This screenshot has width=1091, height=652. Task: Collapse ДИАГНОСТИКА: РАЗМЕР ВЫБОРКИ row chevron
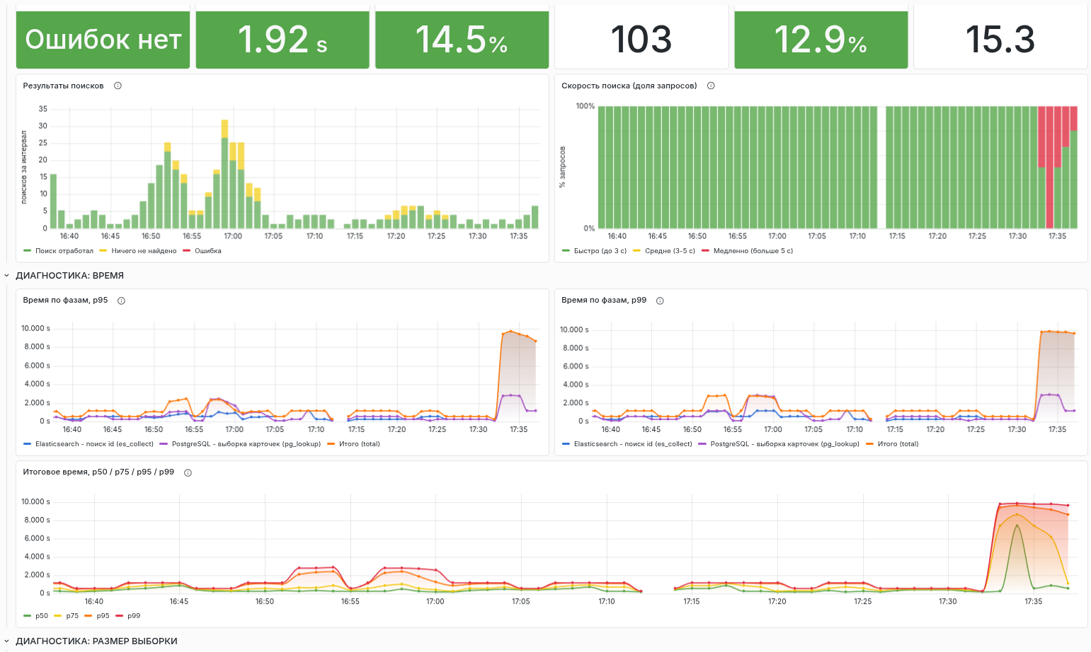pyautogui.click(x=7, y=641)
